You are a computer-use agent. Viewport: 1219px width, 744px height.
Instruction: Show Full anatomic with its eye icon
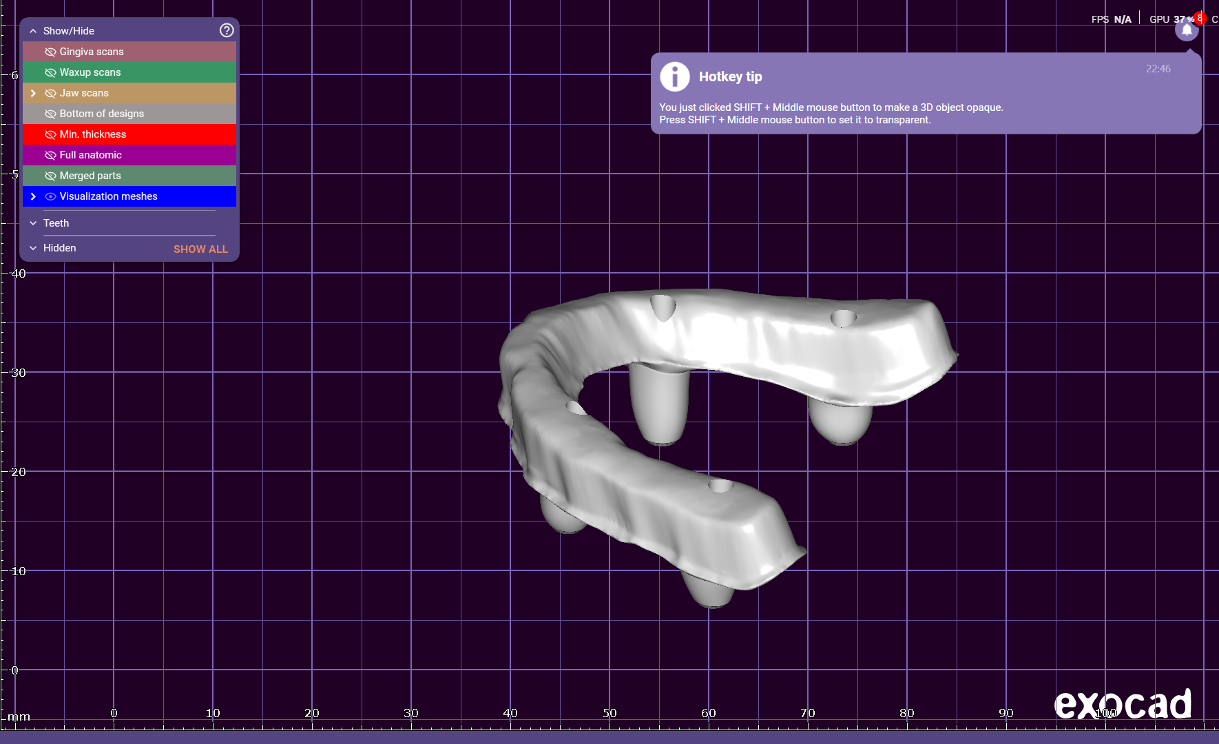[50, 155]
